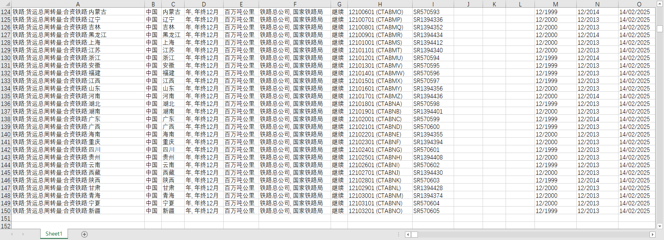This screenshot has width=664, height=240.
Task: Click horizontal scrollbar left arrow
Action: click(x=408, y=234)
